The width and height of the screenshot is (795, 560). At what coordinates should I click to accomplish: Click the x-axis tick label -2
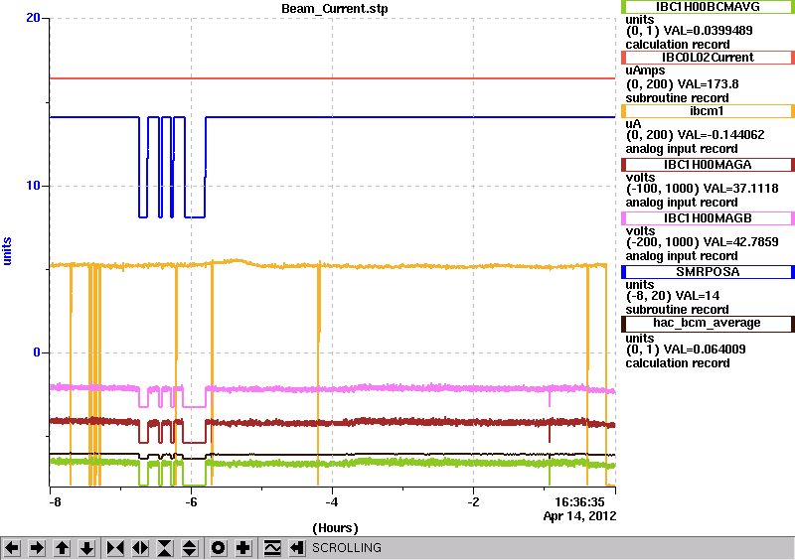473,502
